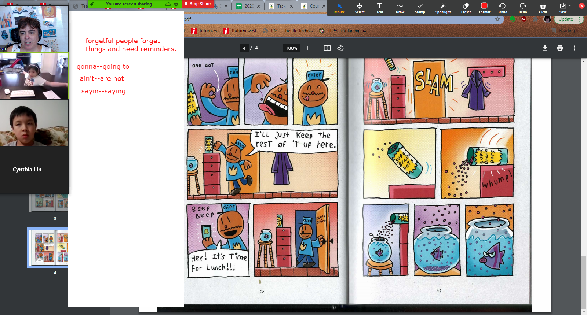Open PMIT - beetle Techn bookmark
The height and width of the screenshot is (315, 587).
(288, 31)
